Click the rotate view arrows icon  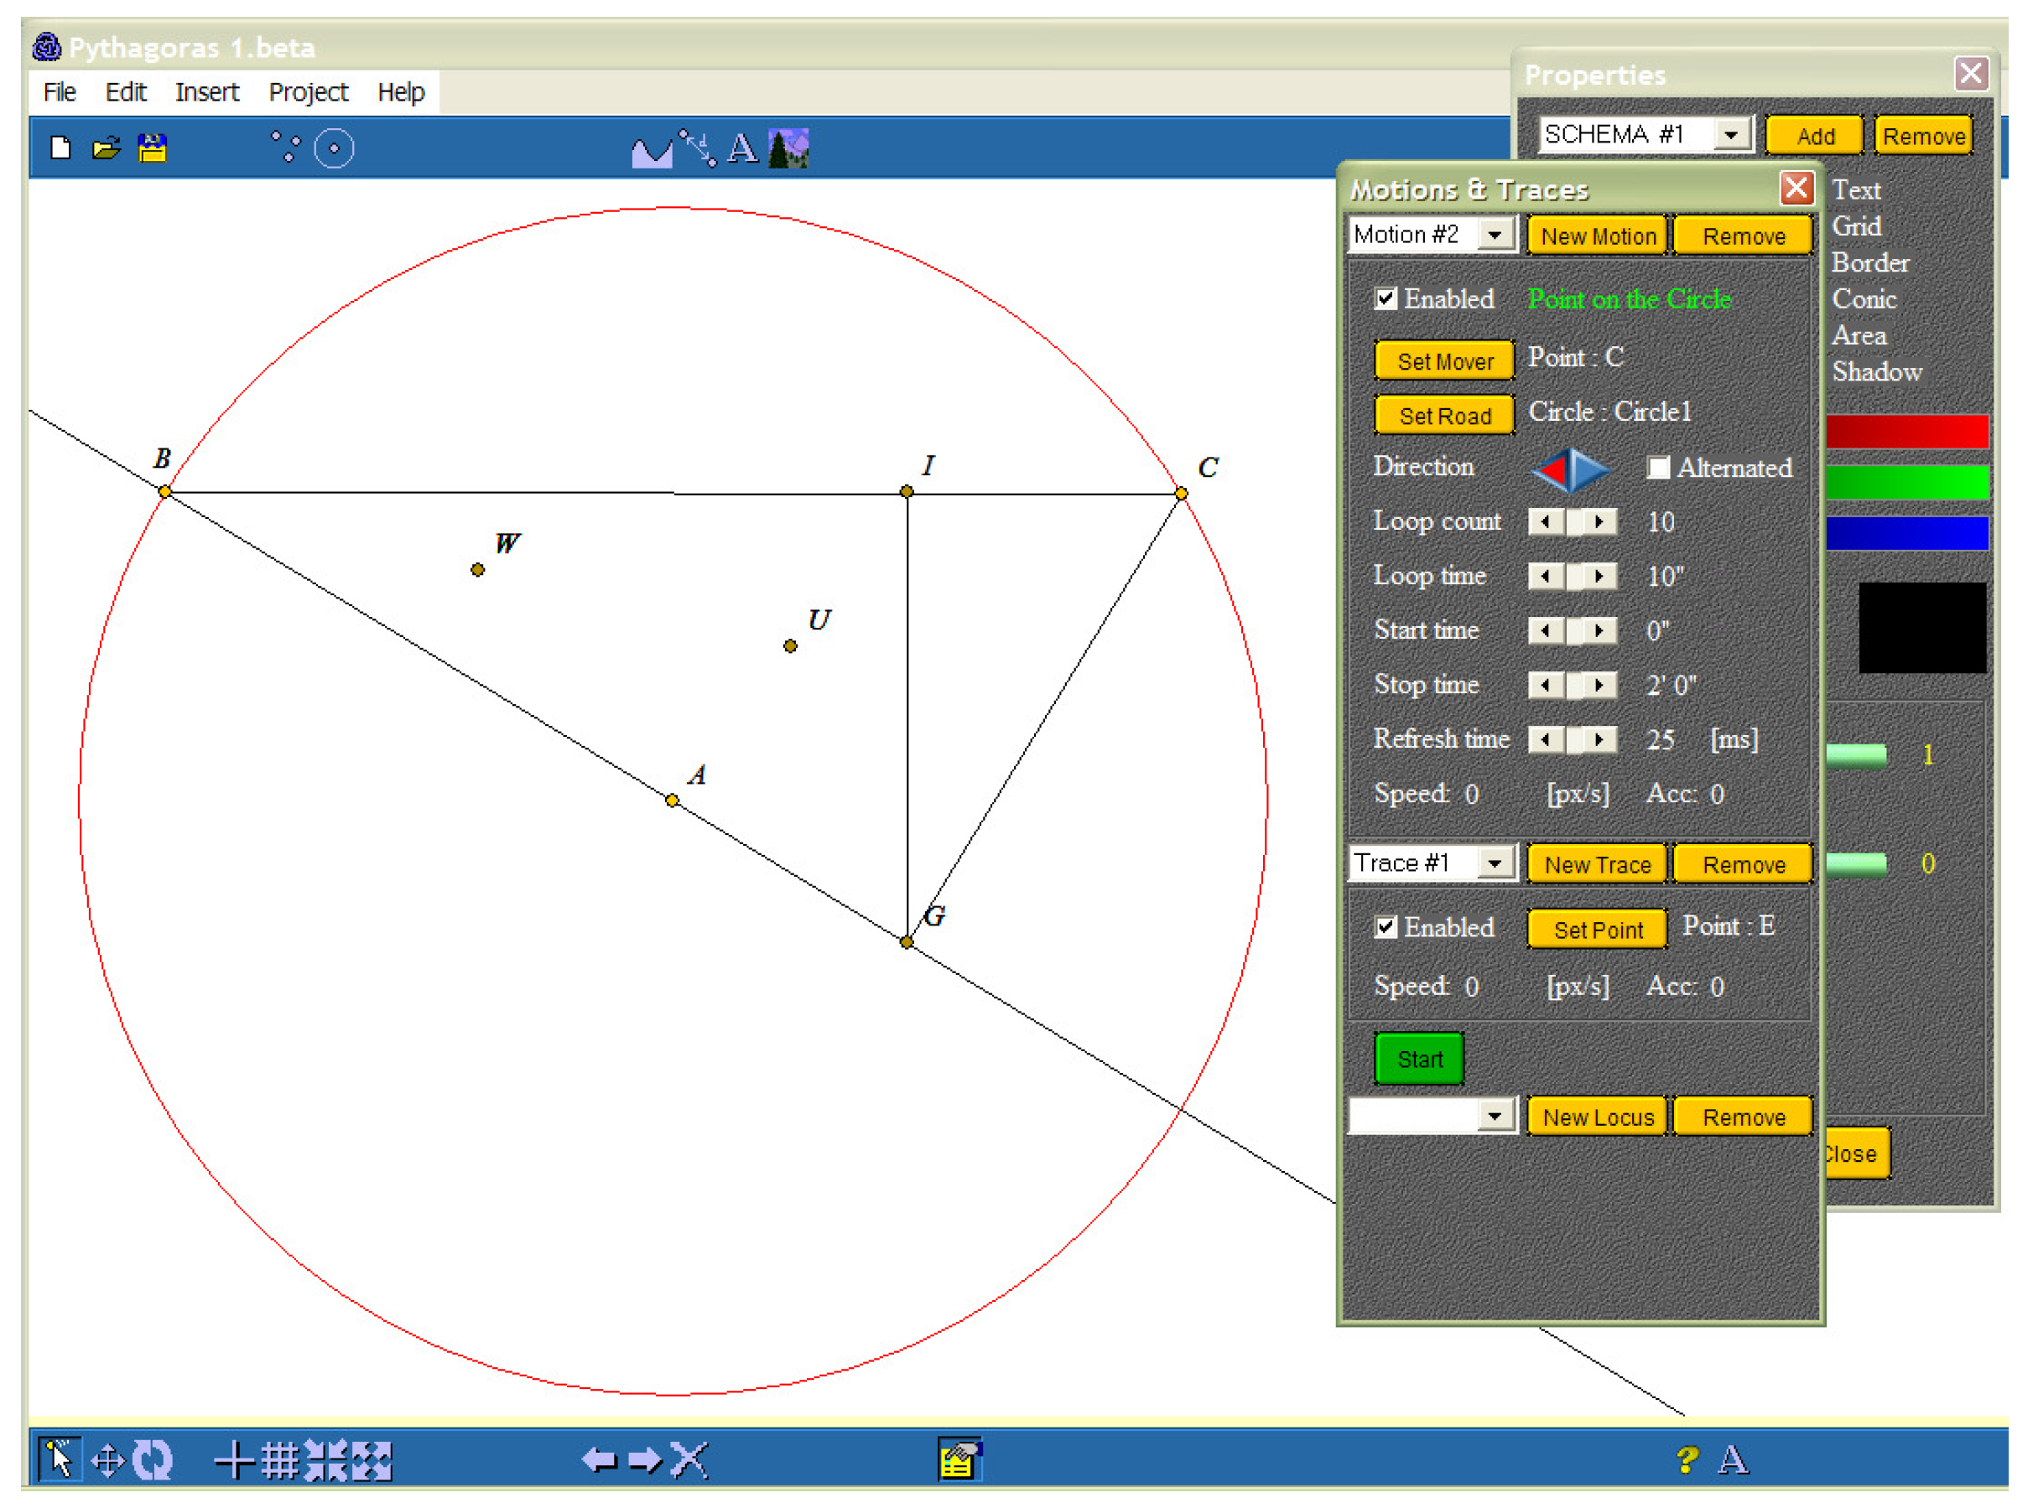[153, 1460]
